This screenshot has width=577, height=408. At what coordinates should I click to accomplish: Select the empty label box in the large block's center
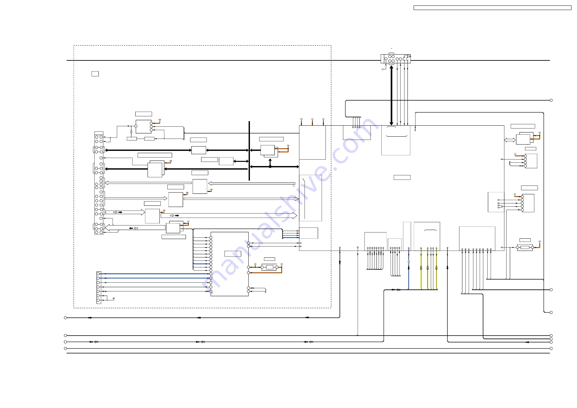(402, 177)
